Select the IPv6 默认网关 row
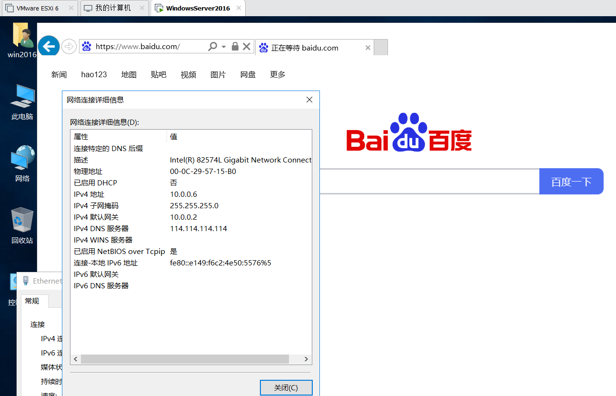The image size is (616, 396). click(x=191, y=274)
